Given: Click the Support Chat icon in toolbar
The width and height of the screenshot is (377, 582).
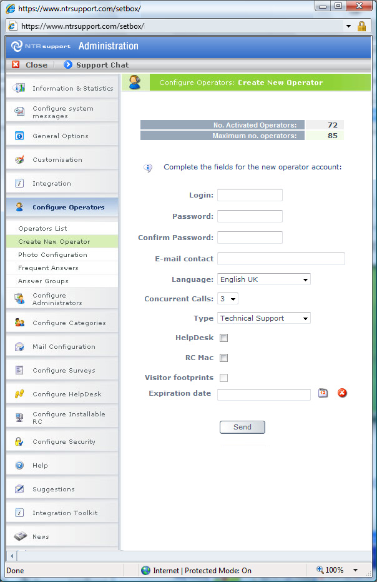Looking at the screenshot, I should [x=68, y=64].
